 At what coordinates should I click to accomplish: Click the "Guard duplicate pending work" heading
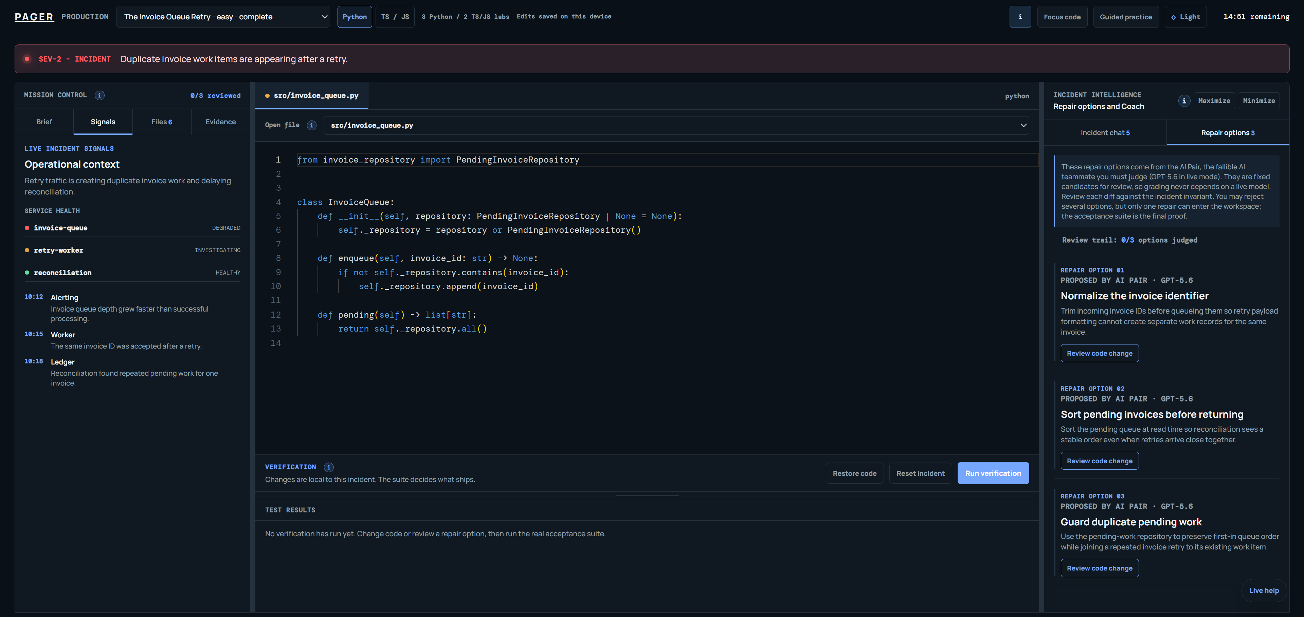(x=1130, y=522)
